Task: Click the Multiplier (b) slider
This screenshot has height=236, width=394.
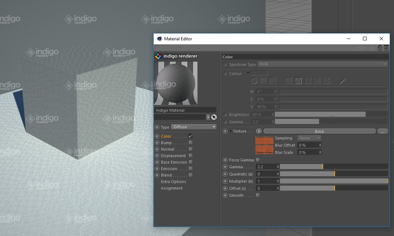Action: (334, 181)
